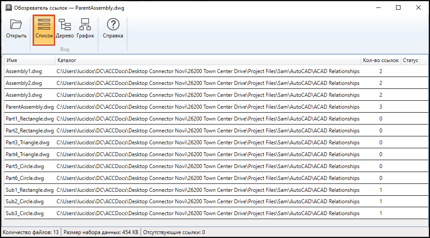This screenshot has width=430, height=238.
Task: Click Количество файлов: 13 in status bar
Action: (x=31, y=232)
